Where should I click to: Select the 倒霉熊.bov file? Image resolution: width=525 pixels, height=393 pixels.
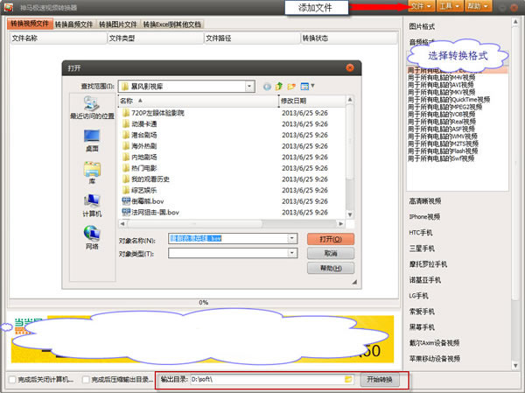[x=143, y=201]
